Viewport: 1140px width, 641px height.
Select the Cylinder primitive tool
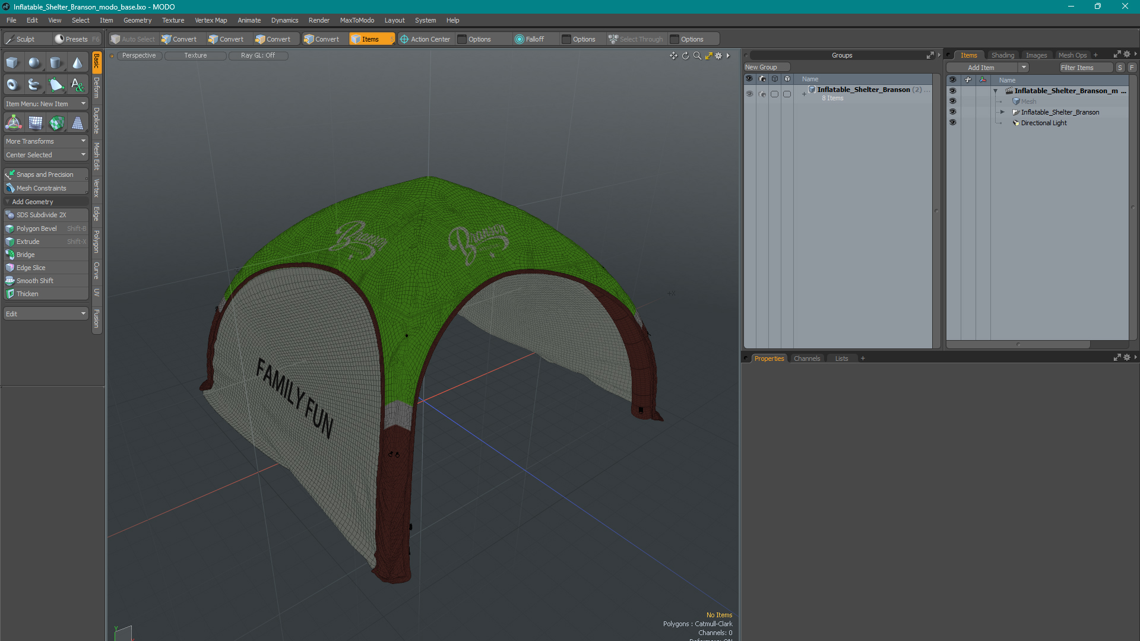tap(56, 63)
